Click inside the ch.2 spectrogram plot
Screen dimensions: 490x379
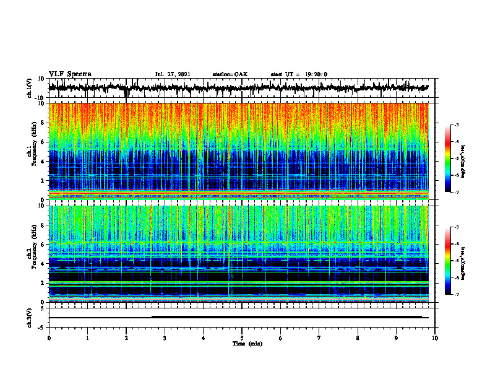tap(238, 254)
